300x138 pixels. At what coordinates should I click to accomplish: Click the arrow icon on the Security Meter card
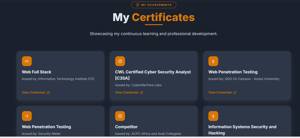(27, 116)
